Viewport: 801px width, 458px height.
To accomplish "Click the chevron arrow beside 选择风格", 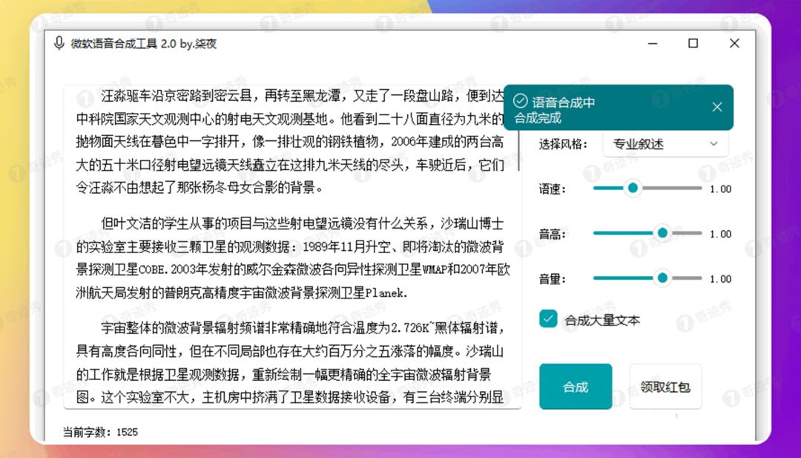I will [x=713, y=144].
